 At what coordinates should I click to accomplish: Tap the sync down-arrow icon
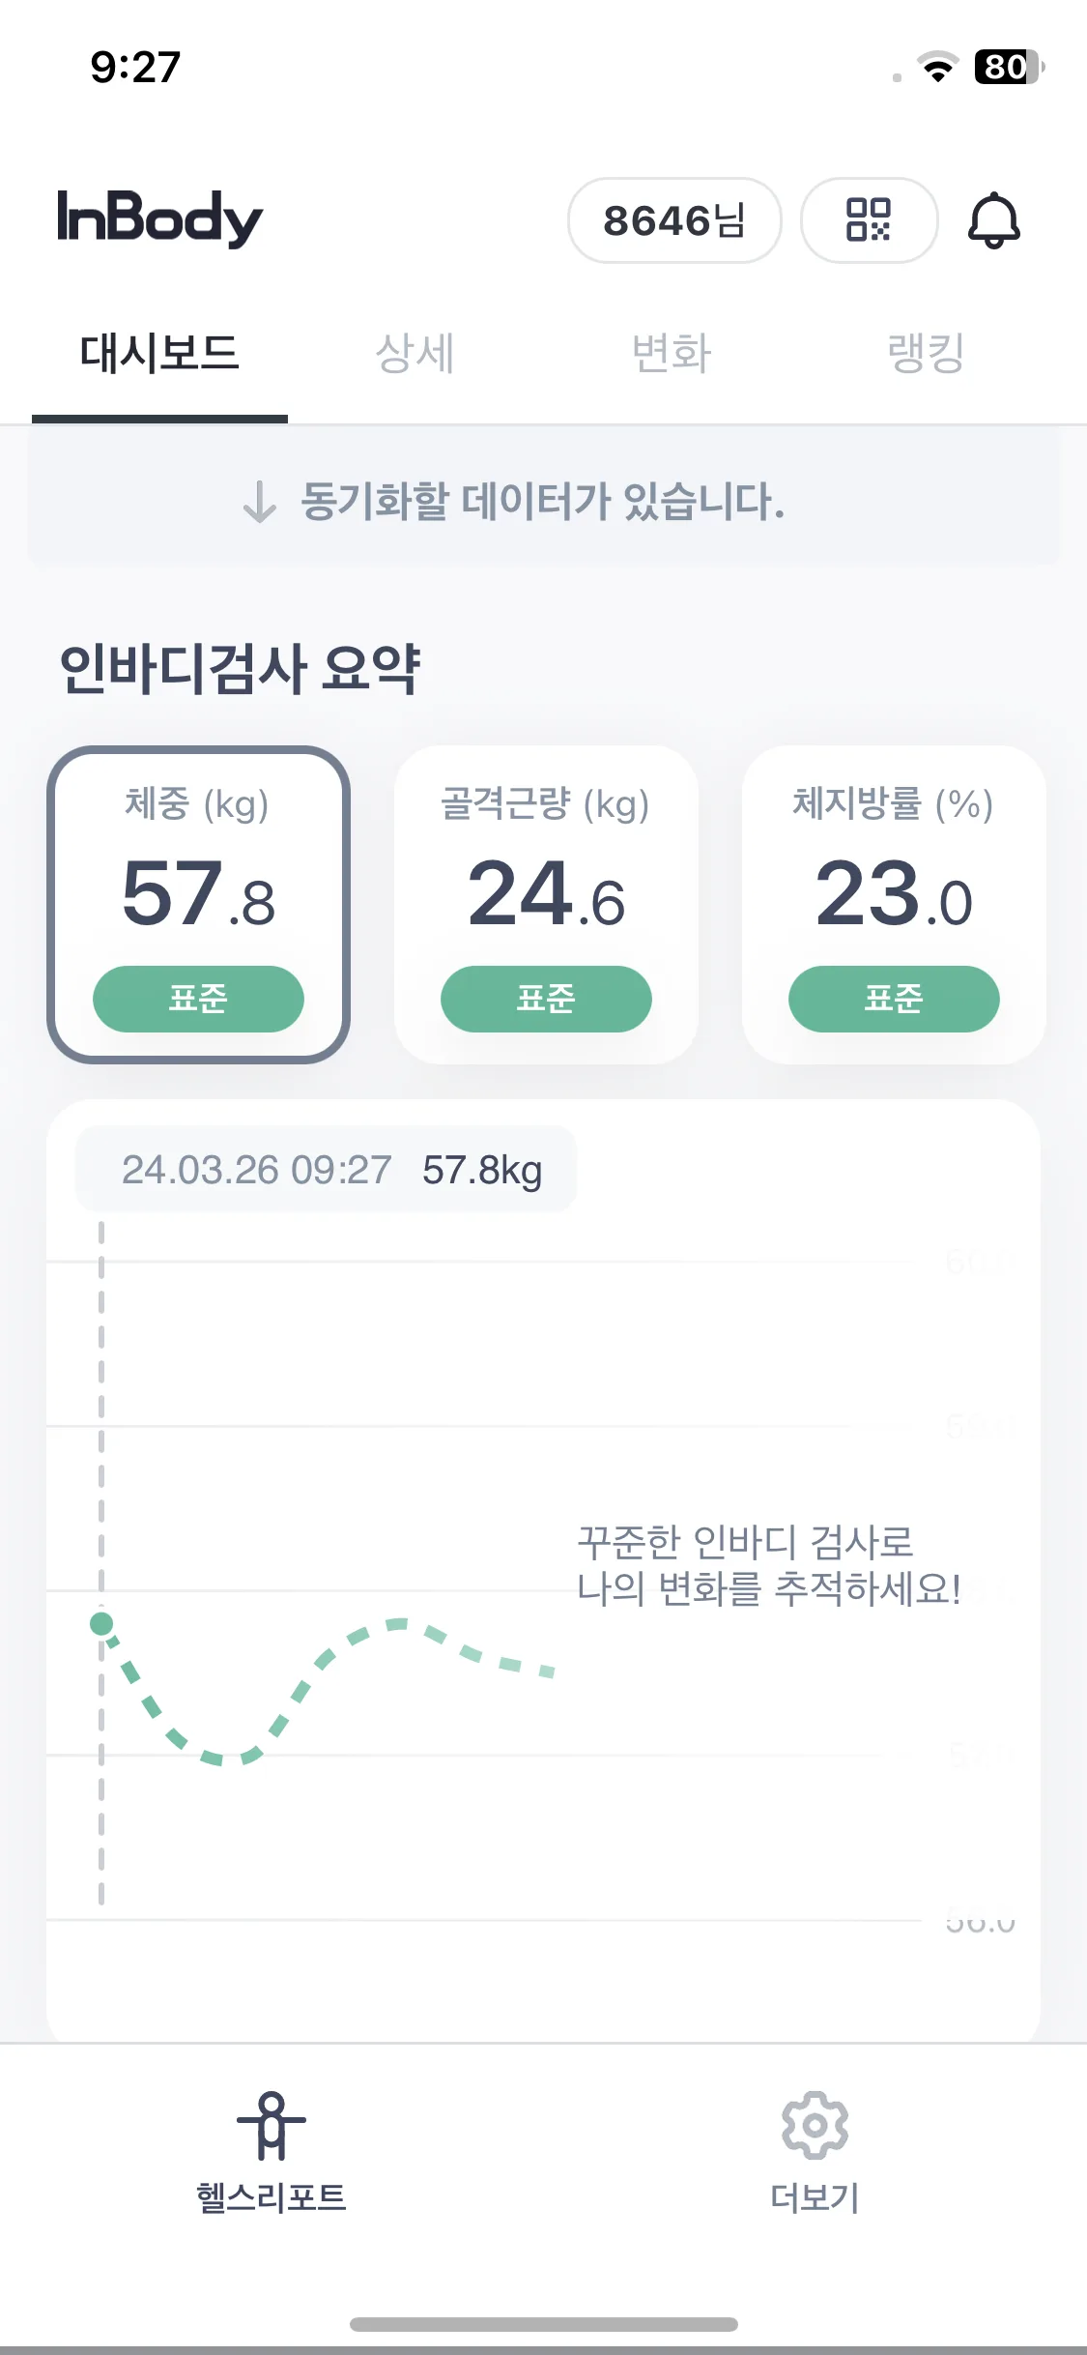click(259, 502)
